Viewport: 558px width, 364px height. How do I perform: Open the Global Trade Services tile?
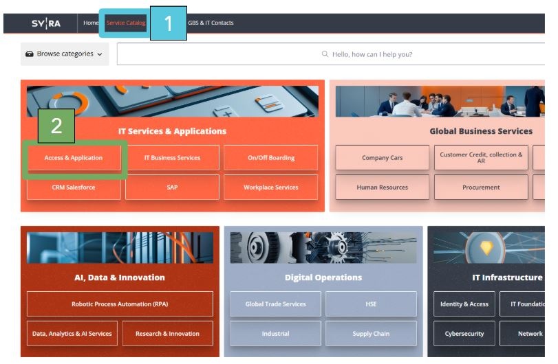coord(275,304)
